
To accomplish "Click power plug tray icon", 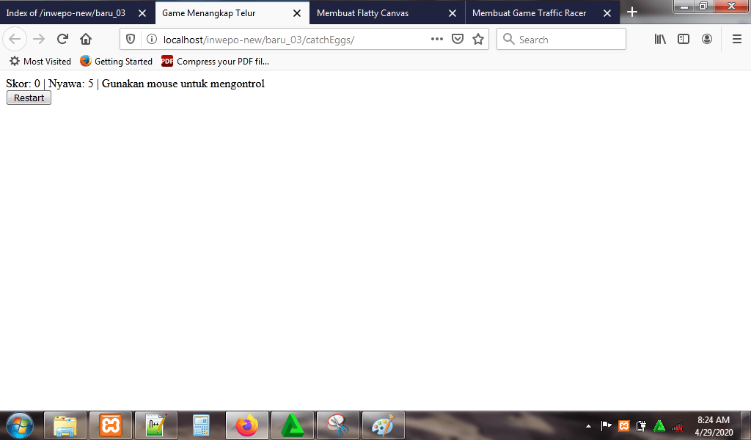I will tap(641, 425).
